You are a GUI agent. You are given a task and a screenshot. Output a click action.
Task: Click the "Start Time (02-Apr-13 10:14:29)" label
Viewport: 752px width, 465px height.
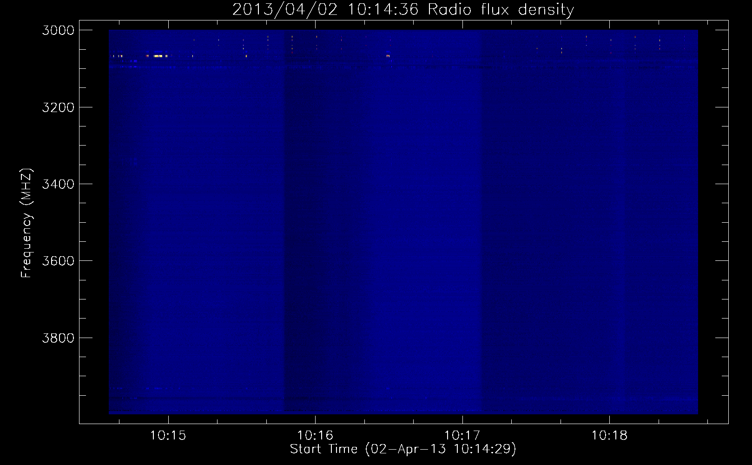403,449
